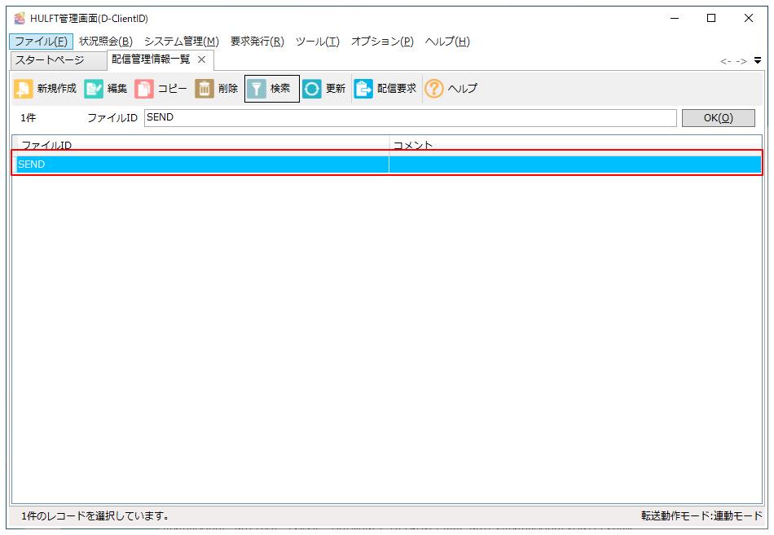Screen dimensions: 774x535
Task: Open the ツール(T) menu
Action: [x=318, y=42]
